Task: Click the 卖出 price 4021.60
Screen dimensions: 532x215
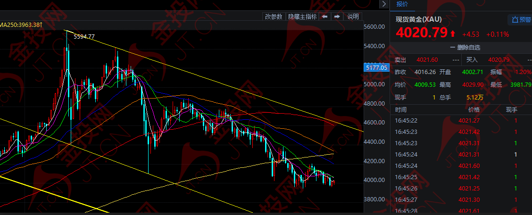Action: 427,60
